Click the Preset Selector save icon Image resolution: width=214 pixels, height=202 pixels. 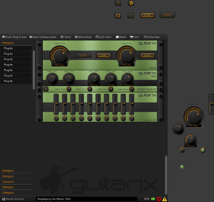point(4,199)
